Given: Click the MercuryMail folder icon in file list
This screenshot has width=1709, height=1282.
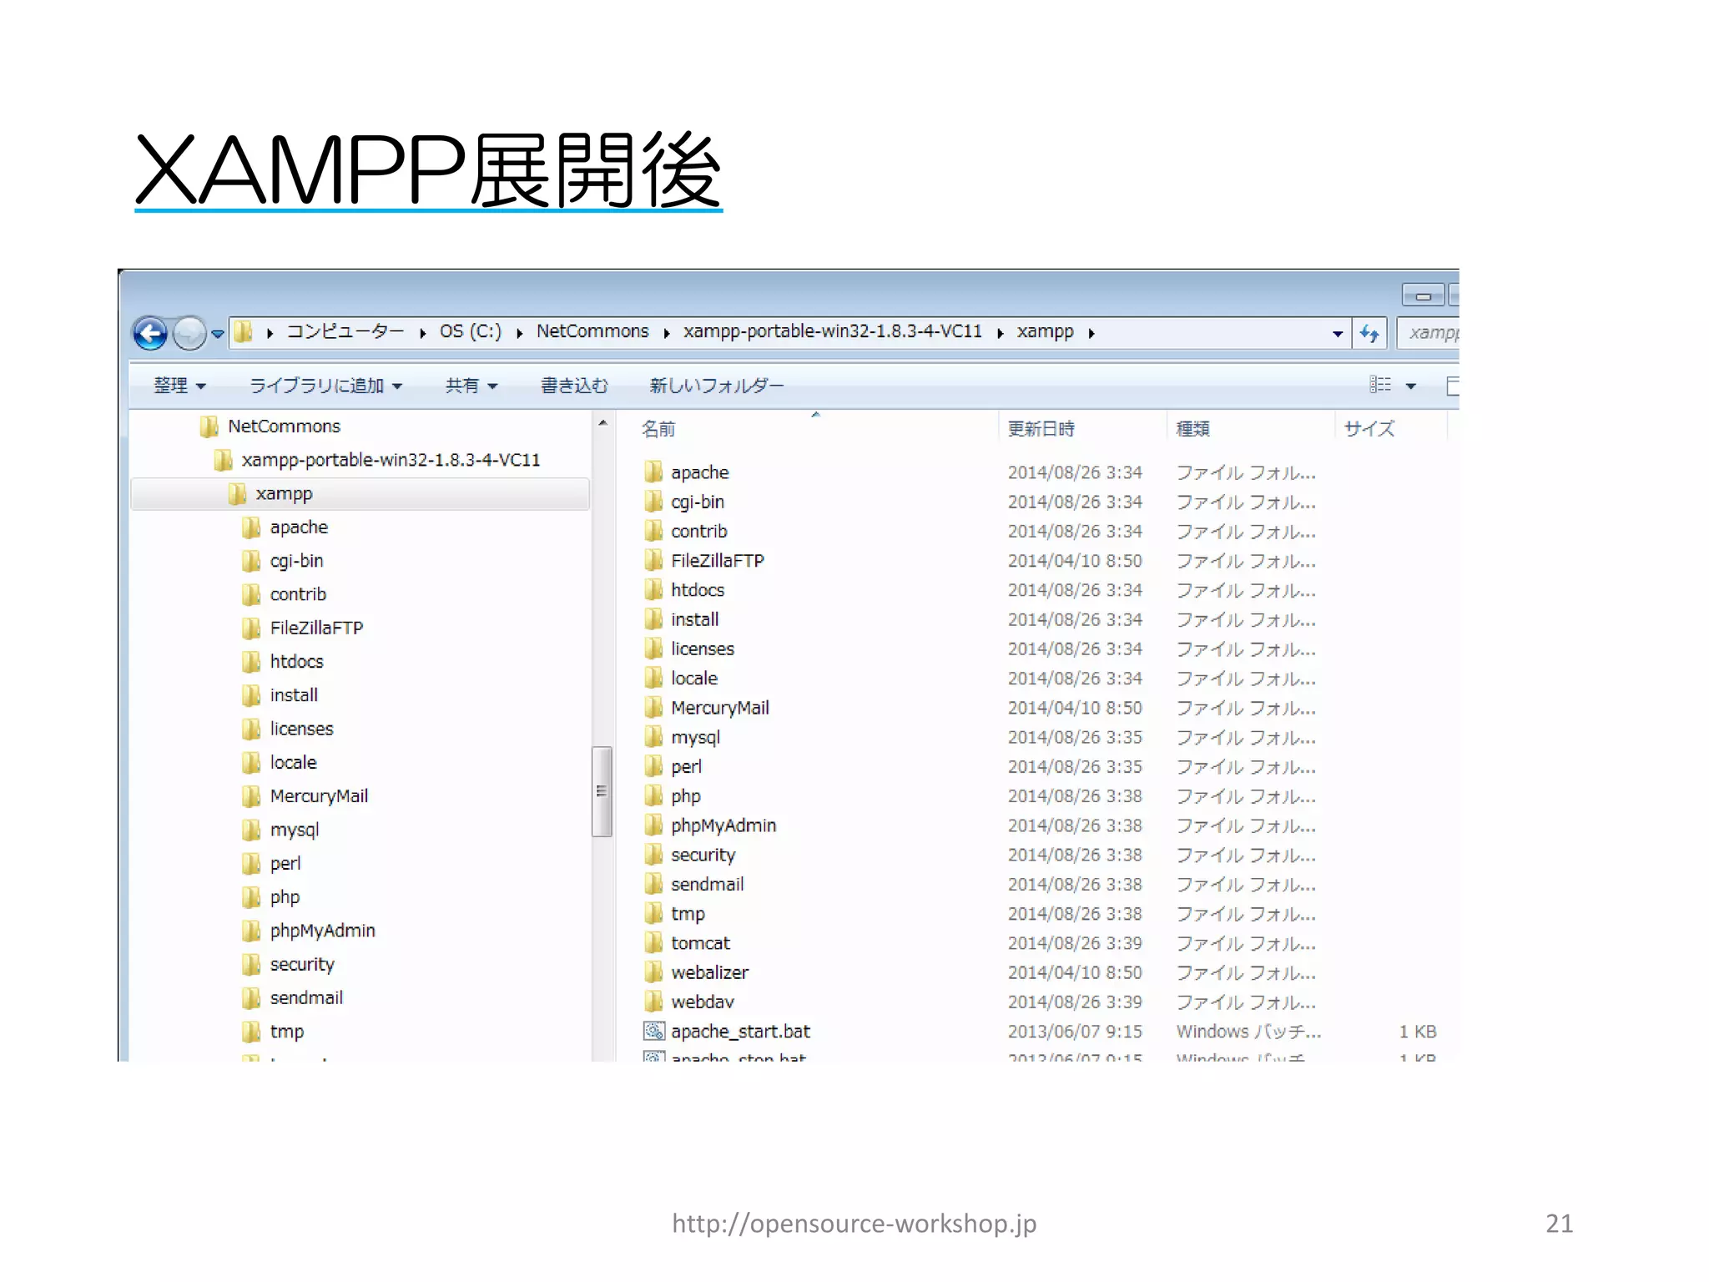Looking at the screenshot, I should tap(653, 708).
